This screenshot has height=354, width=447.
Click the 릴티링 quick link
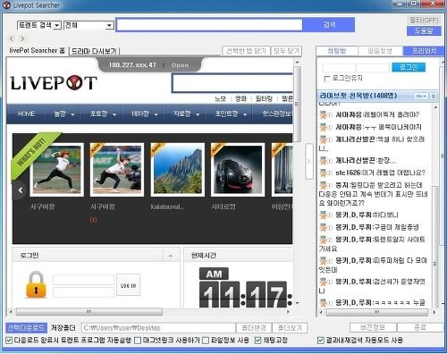(x=264, y=98)
